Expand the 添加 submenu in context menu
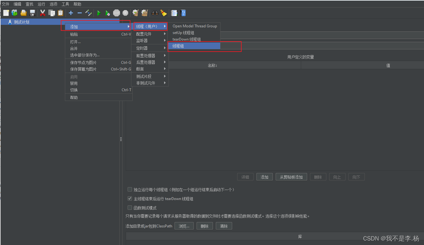This screenshot has width=424, height=245. click(x=99, y=27)
